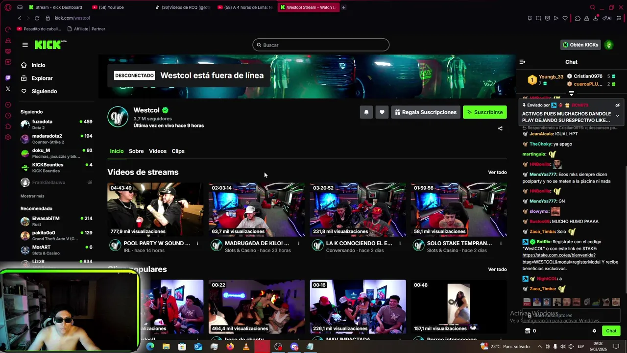Viewport: 627px width, 353px height.
Task: Switch to the Clips tab
Action: coord(178,151)
